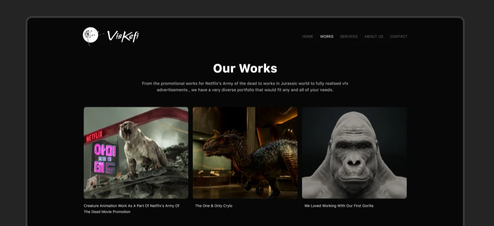
Task: Open the gorilla sculpt thumbnail
Action: coord(354,153)
